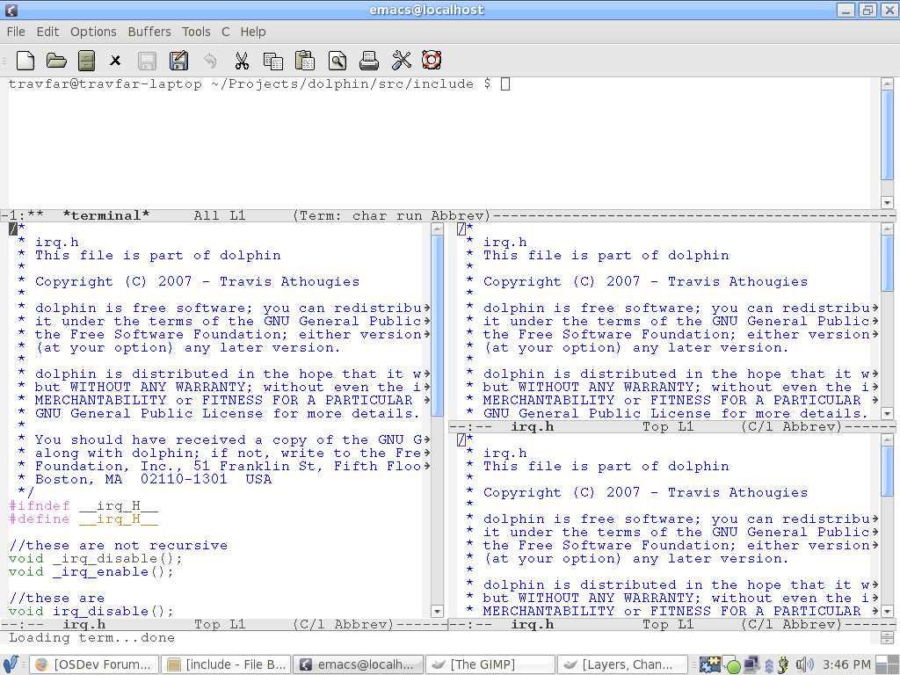Open the Edit menu
Viewport: 900px width, 675px height.
[47, 32]
